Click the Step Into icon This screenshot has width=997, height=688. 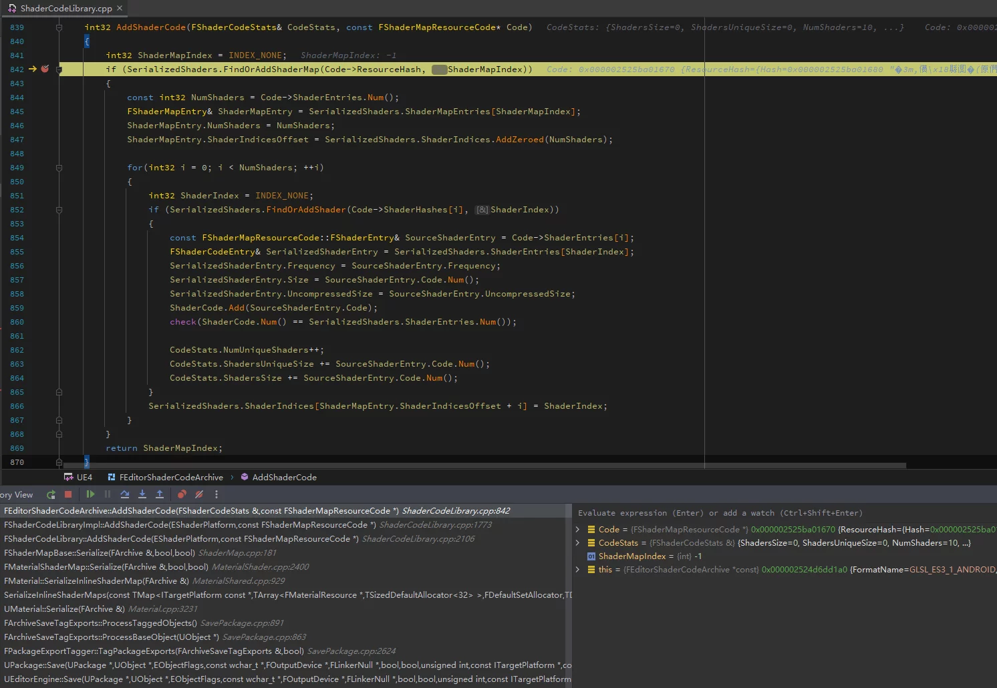click(x=142, y=495)
